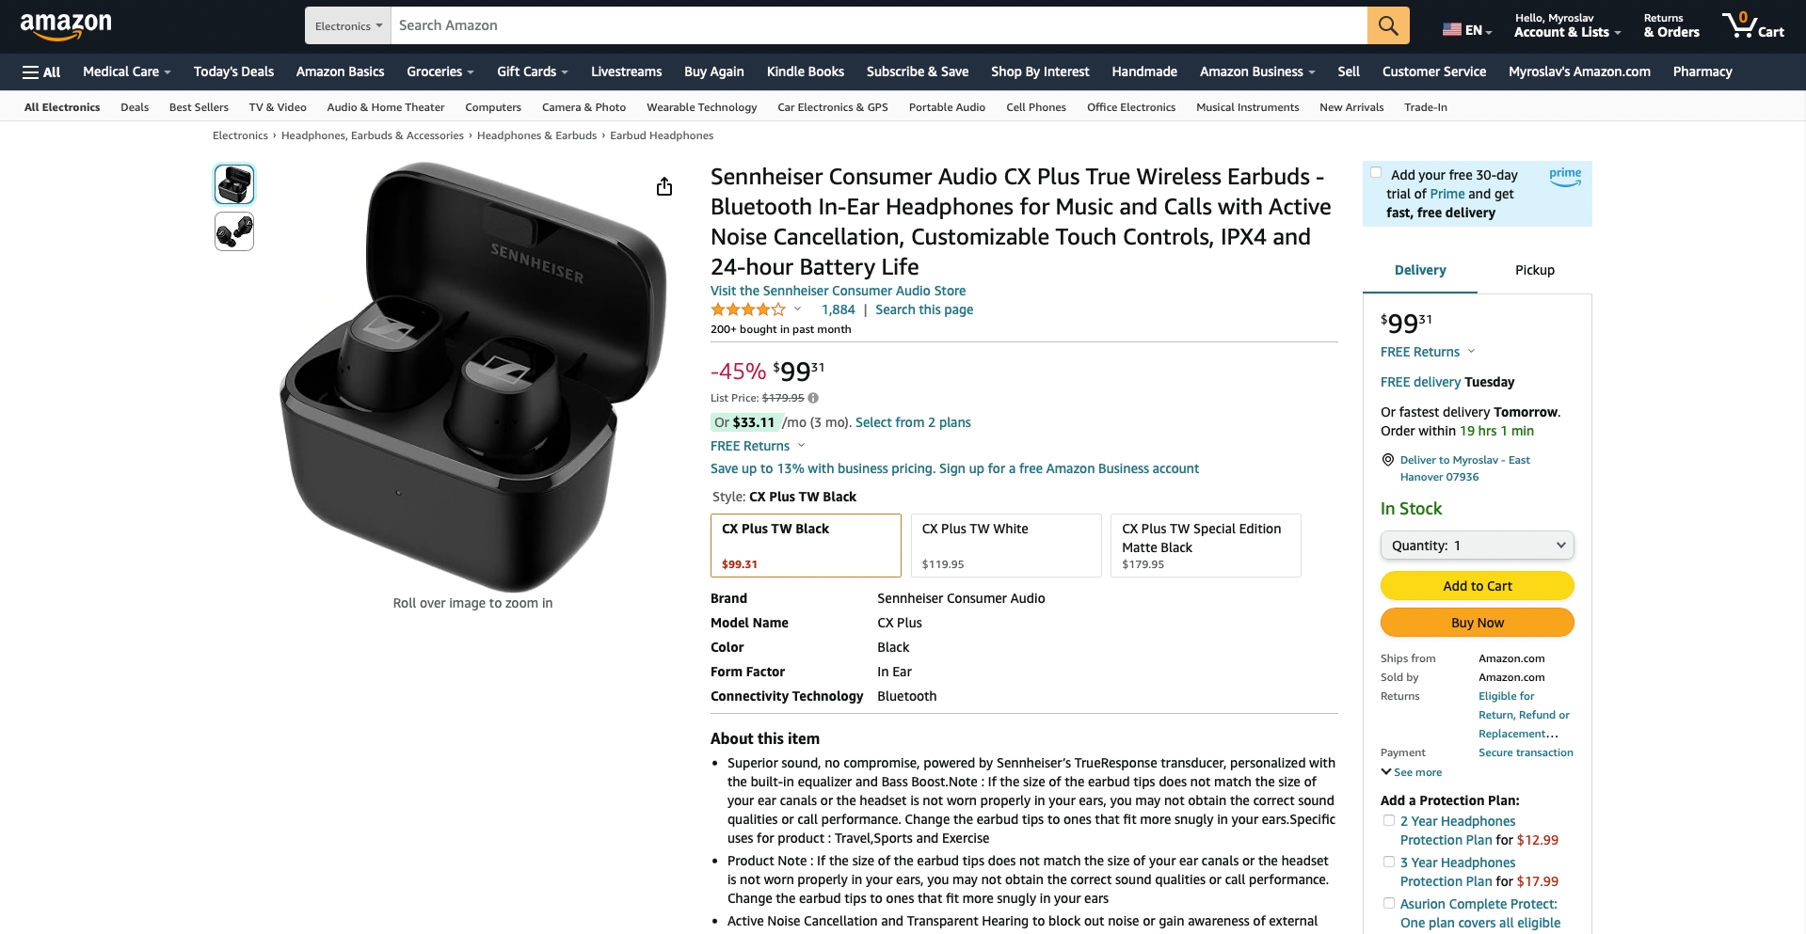The width and height of the screenshot is (1806, 934).
Task: Click the list price info icon
Action: coord(813,398)
